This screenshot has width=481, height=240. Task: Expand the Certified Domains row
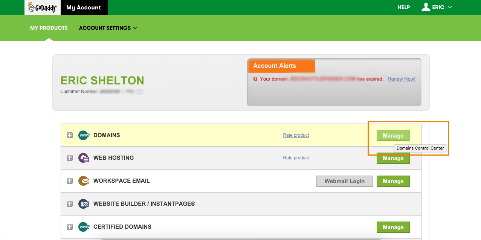click(70, 227)
